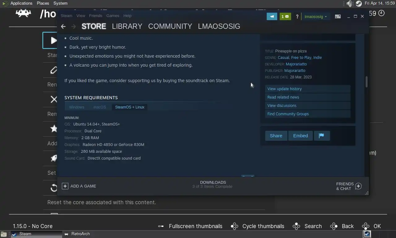Click the Steam help question mark
Viewport: 396px width, 238px height.
pos(297,17)
